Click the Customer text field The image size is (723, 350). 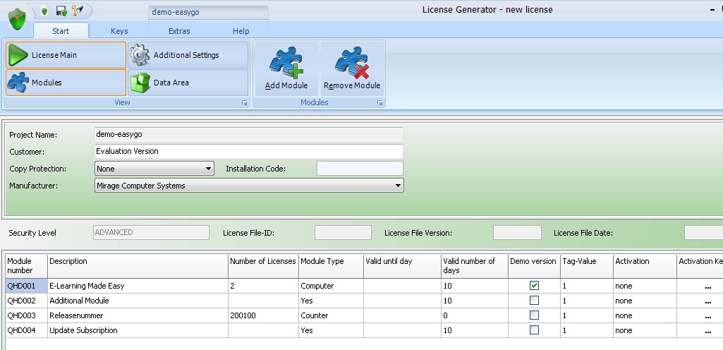click(248, 151)
